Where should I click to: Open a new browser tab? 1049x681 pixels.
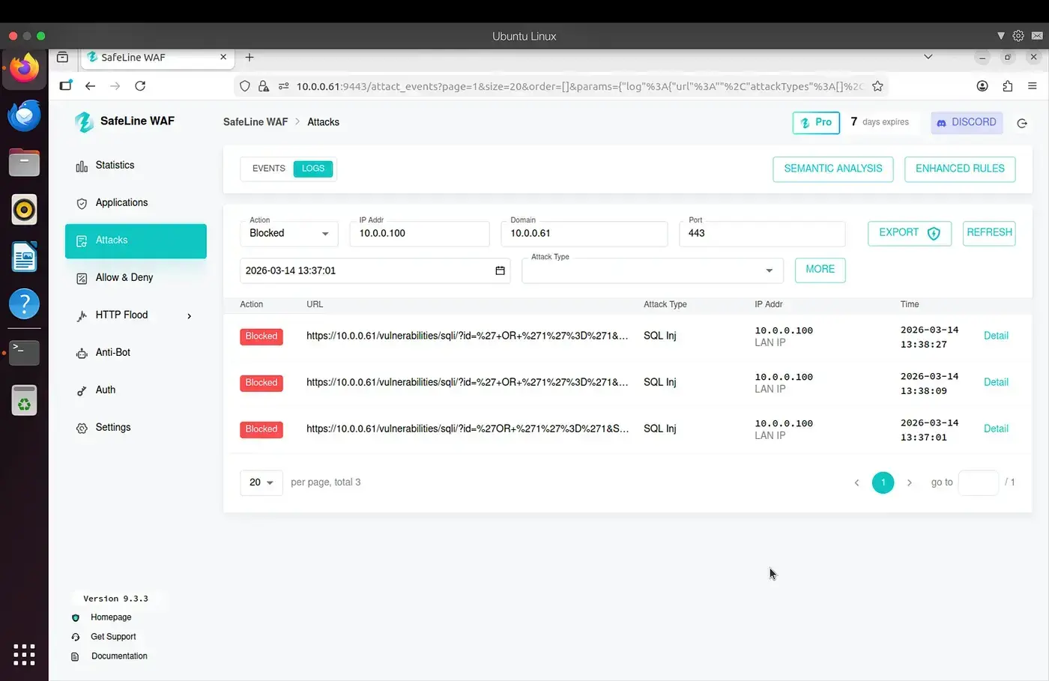click(x=250, y=57)
